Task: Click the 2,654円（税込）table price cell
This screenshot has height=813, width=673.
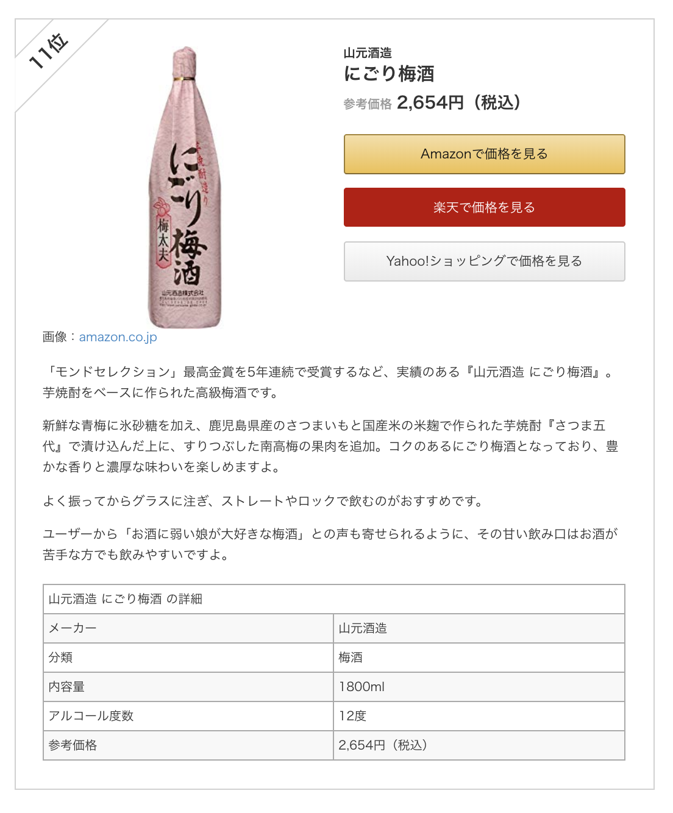Action: 479,745
